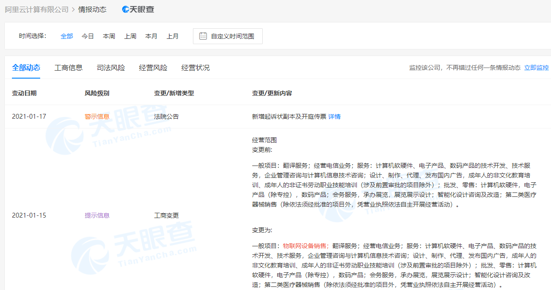Open the calendar icon for custom date range

203,36
